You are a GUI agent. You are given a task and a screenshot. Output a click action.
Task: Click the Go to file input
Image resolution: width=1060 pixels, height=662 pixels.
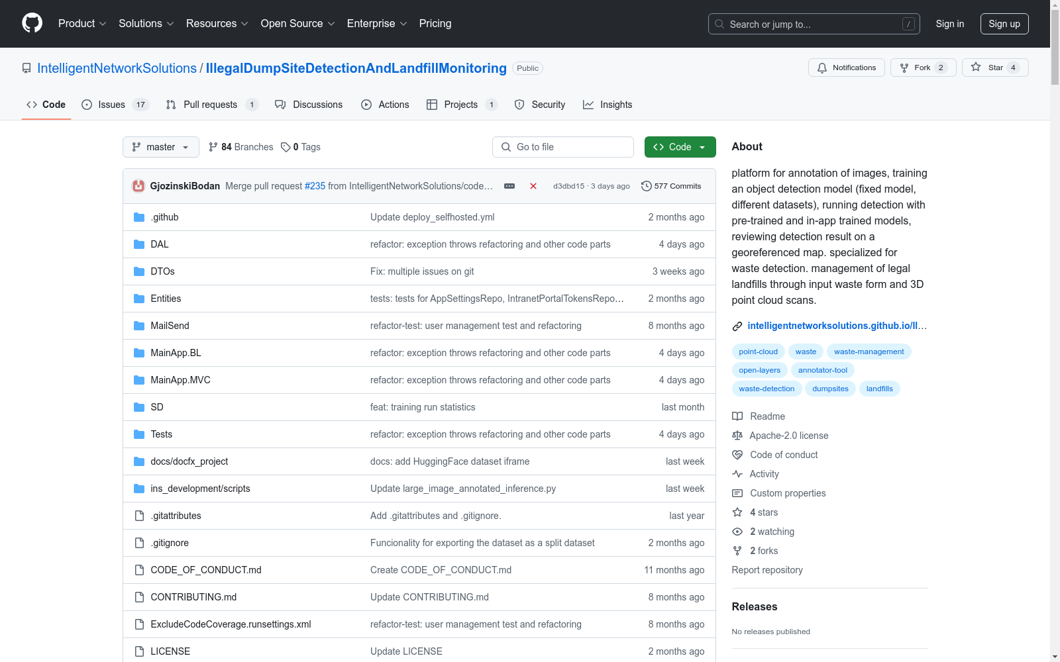563,147
